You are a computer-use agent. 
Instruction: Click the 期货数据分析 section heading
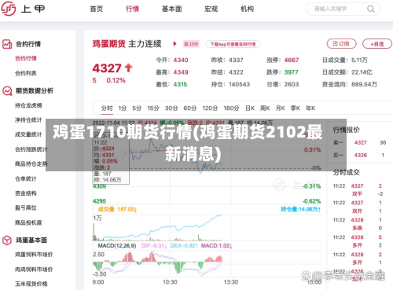[35, 91]
